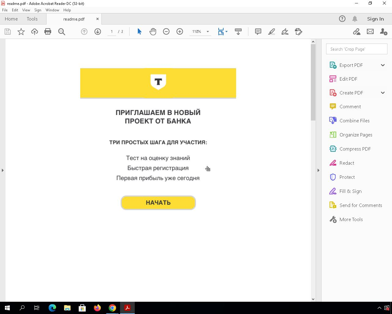
Task: Open the zoom level dropdown
Action: (208, 32)
